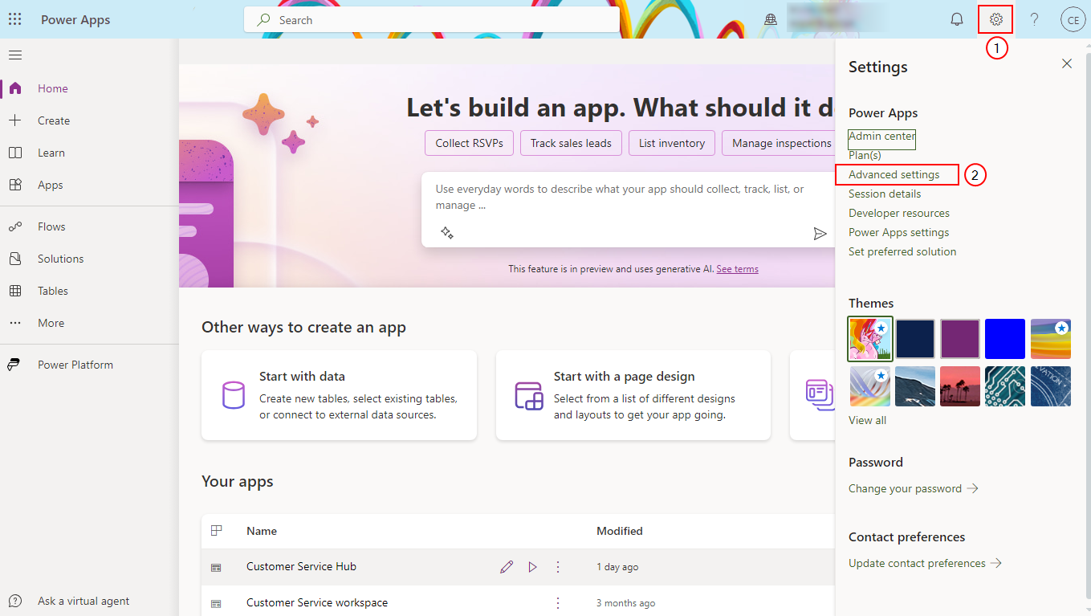Choose the palm trees sunset theme
The height and width of the screenshot is (616, 1091).
[x=960, y=386]
